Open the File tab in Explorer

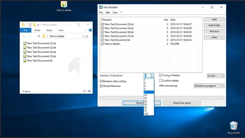[x=26, y=30]
